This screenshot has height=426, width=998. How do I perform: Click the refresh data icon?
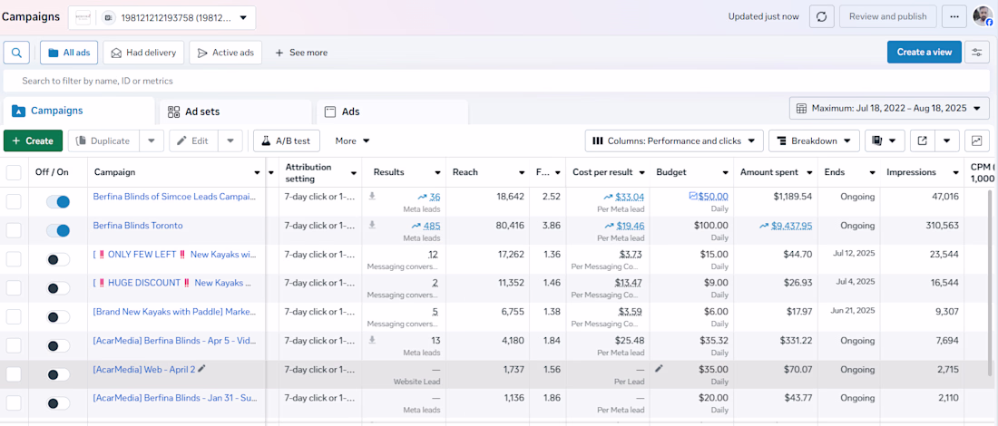pos(822,16)
